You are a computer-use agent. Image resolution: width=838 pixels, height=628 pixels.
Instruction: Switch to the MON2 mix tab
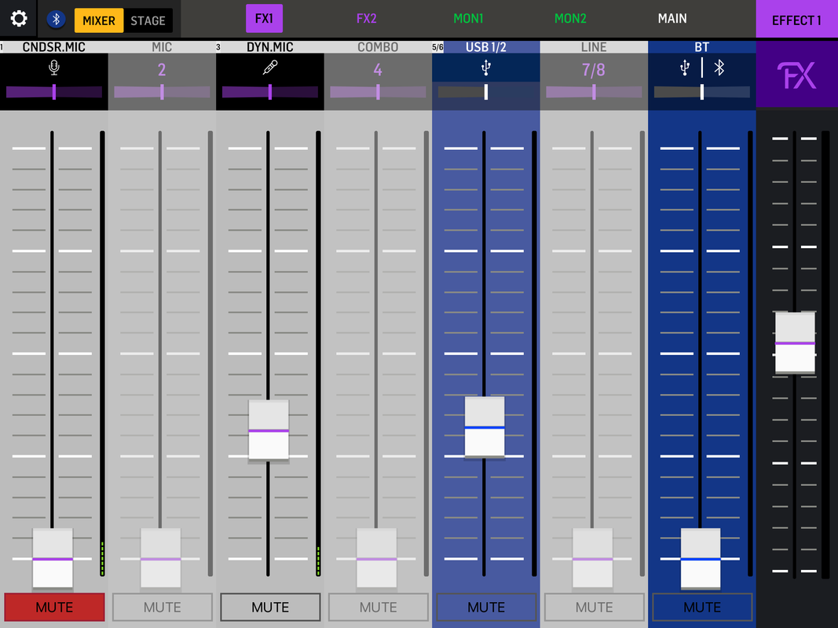click(x=570, y=19)
